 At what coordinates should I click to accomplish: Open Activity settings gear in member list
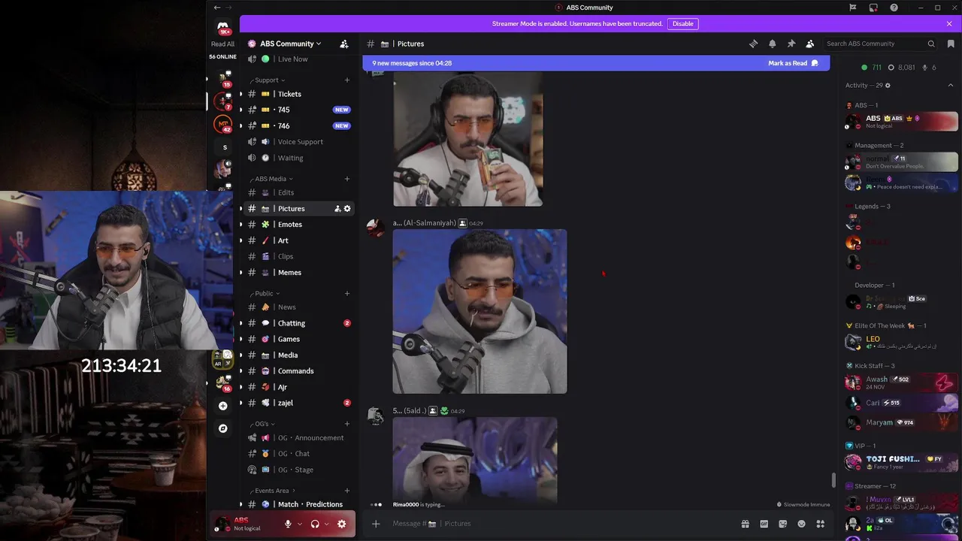point(888,86)
